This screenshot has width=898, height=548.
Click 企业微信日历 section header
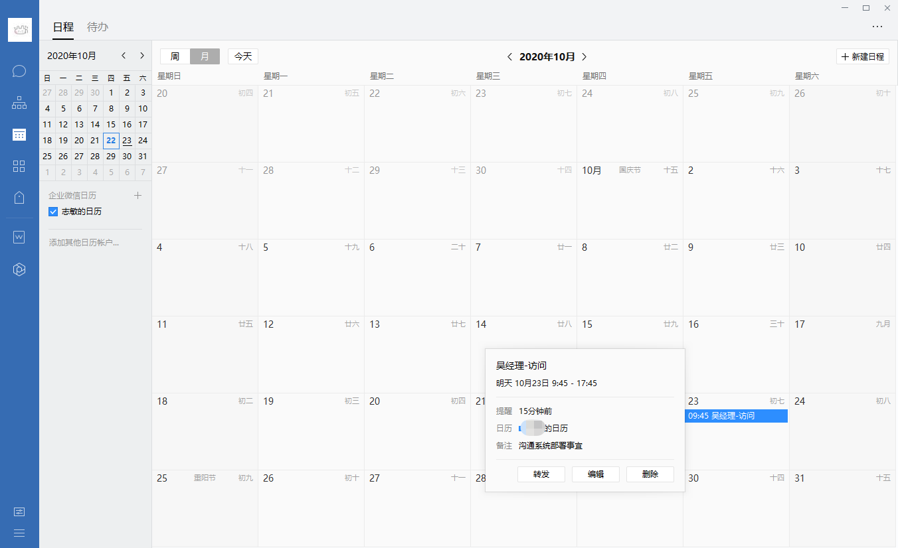click(72, 196)
